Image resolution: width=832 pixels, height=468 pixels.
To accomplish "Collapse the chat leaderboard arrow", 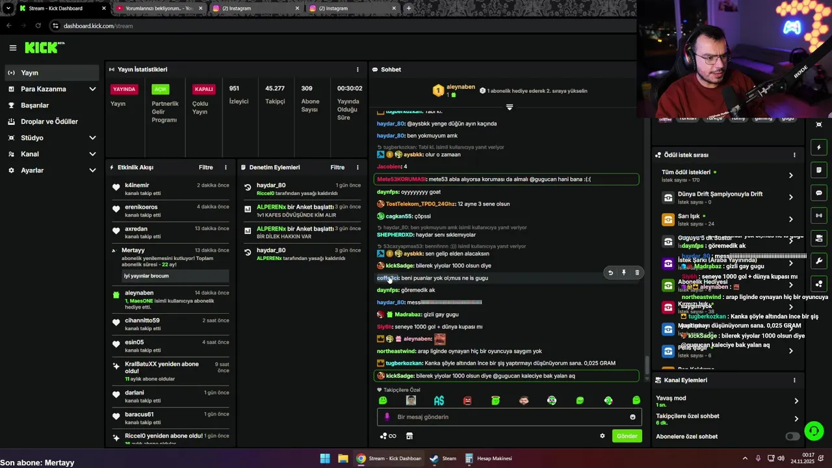I will [509, 107].
